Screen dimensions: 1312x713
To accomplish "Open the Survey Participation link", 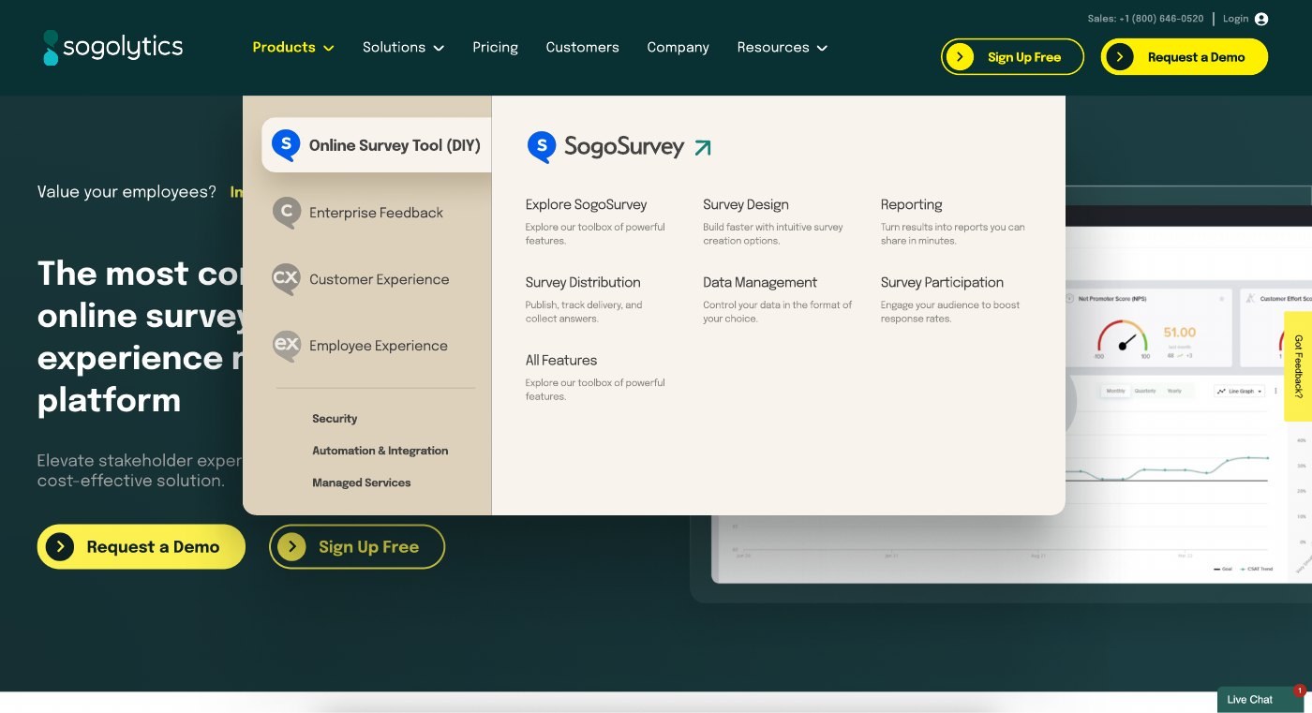I will coord(942,283).
